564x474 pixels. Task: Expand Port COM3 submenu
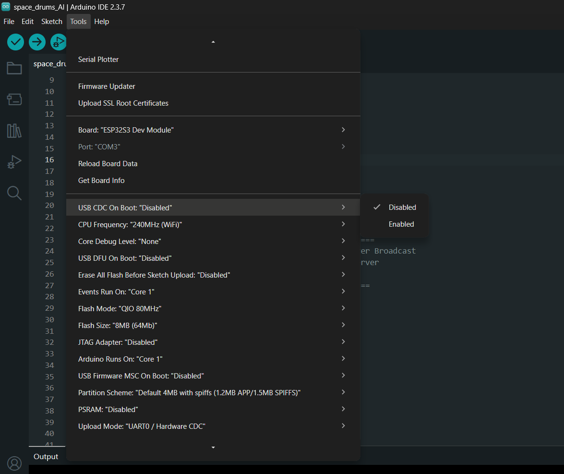[x=213, y=147]
